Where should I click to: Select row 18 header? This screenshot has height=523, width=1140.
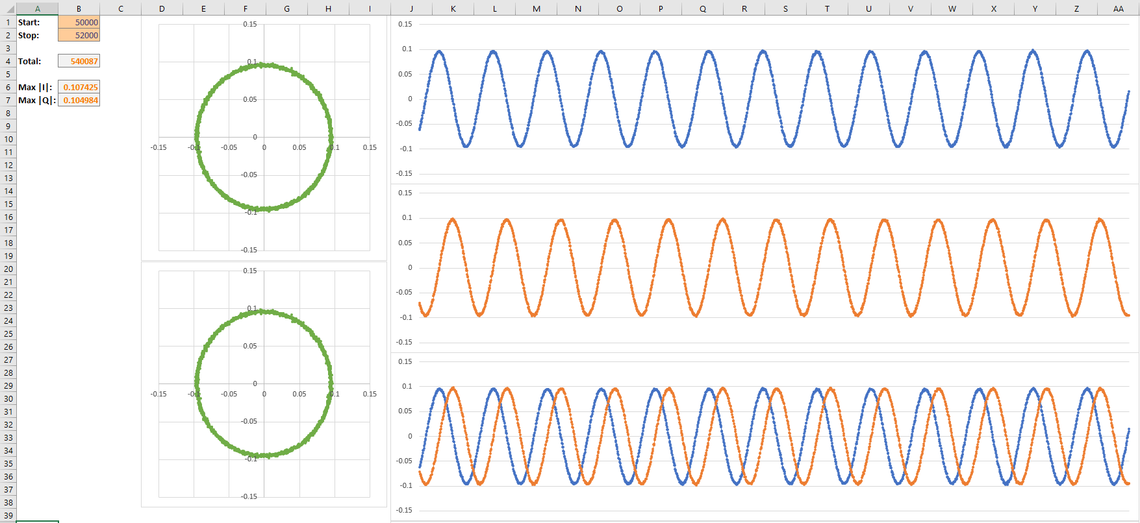8,243
